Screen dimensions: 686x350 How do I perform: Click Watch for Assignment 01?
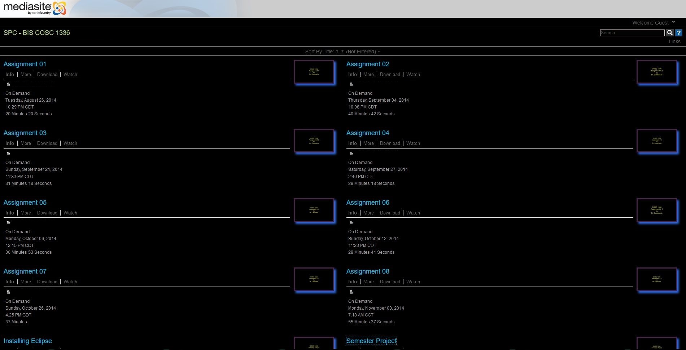70,74
